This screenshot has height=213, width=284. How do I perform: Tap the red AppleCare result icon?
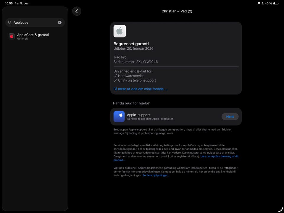pos(12,36)
